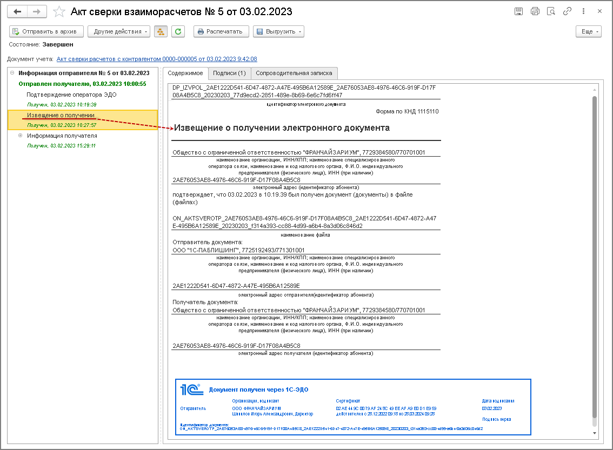Click the document scrollbar thumb
613x450 pixels.
595,258
